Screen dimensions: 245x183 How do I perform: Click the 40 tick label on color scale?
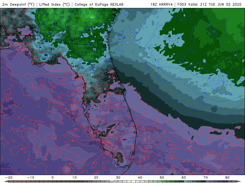click(x=140, y=178)
